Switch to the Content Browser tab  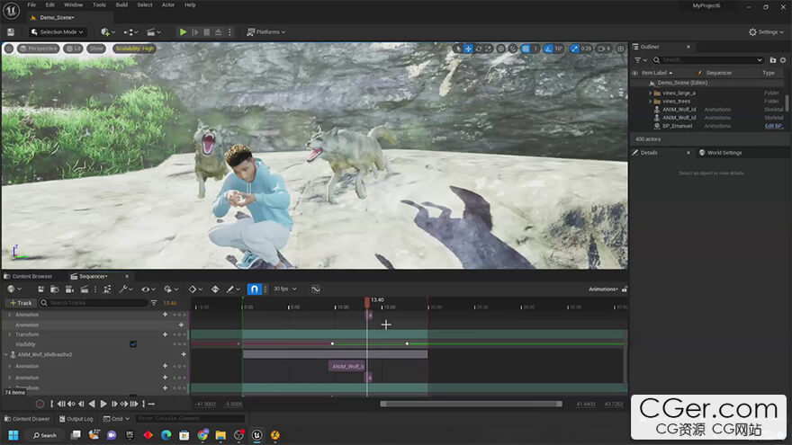coord(28,277)
